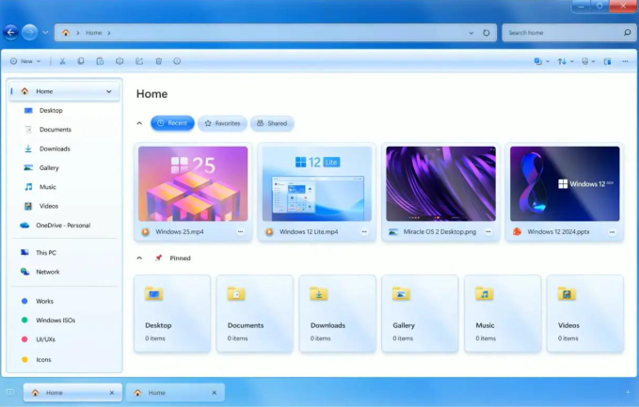
Task: Open the Windows 12 Lite.mp4 thumbnail
Action: point(316,183)
